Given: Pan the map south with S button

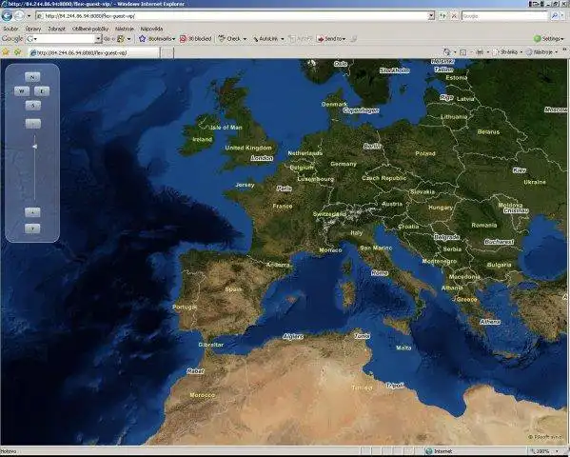Looking at the screenshot, I should [x=33, y=106].
